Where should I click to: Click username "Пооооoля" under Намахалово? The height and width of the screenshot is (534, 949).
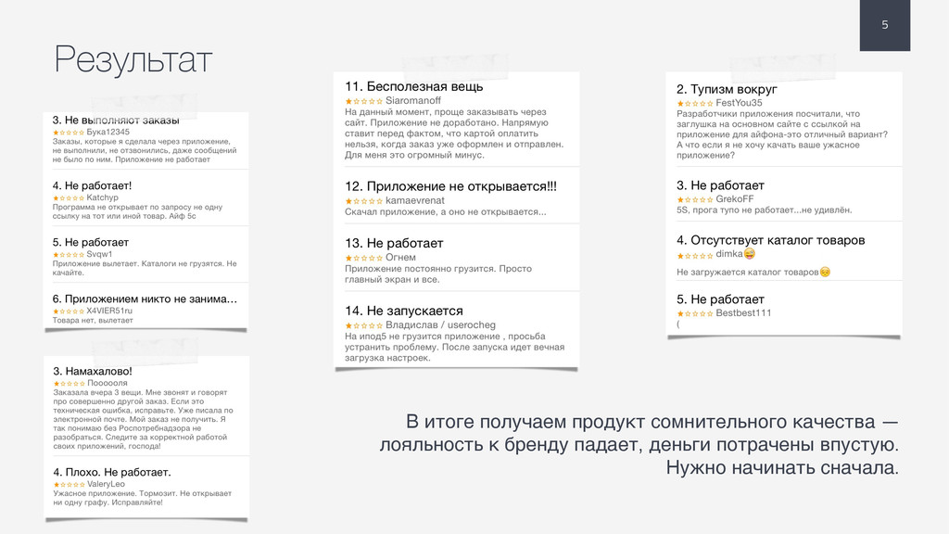(x=108, y=383)
